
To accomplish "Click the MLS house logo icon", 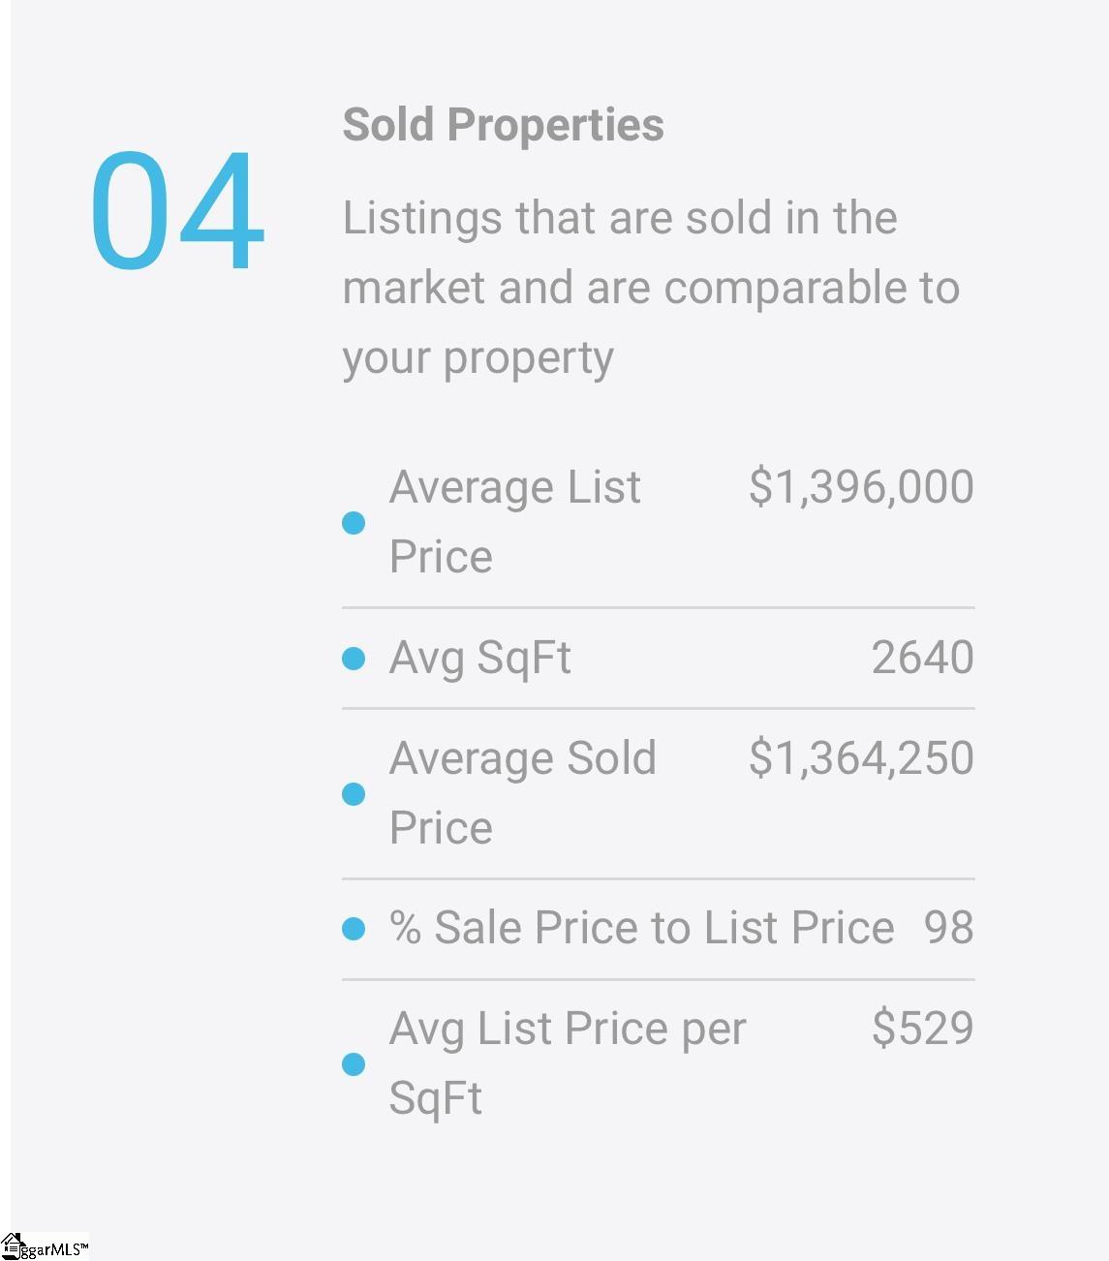I will click(x=12, y=1246).
